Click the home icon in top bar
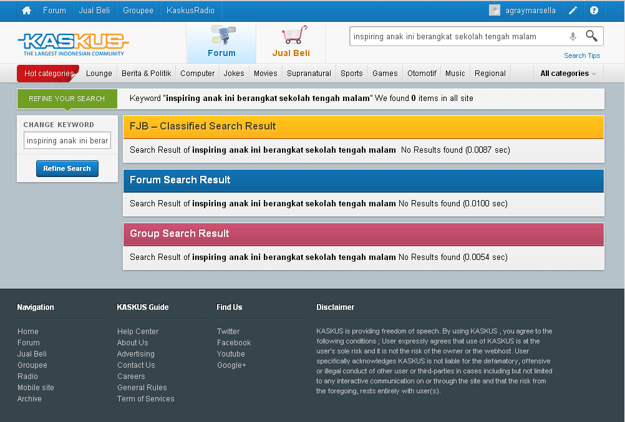The width and height of the screenshot is (625, 422). [x=27, y=11]
